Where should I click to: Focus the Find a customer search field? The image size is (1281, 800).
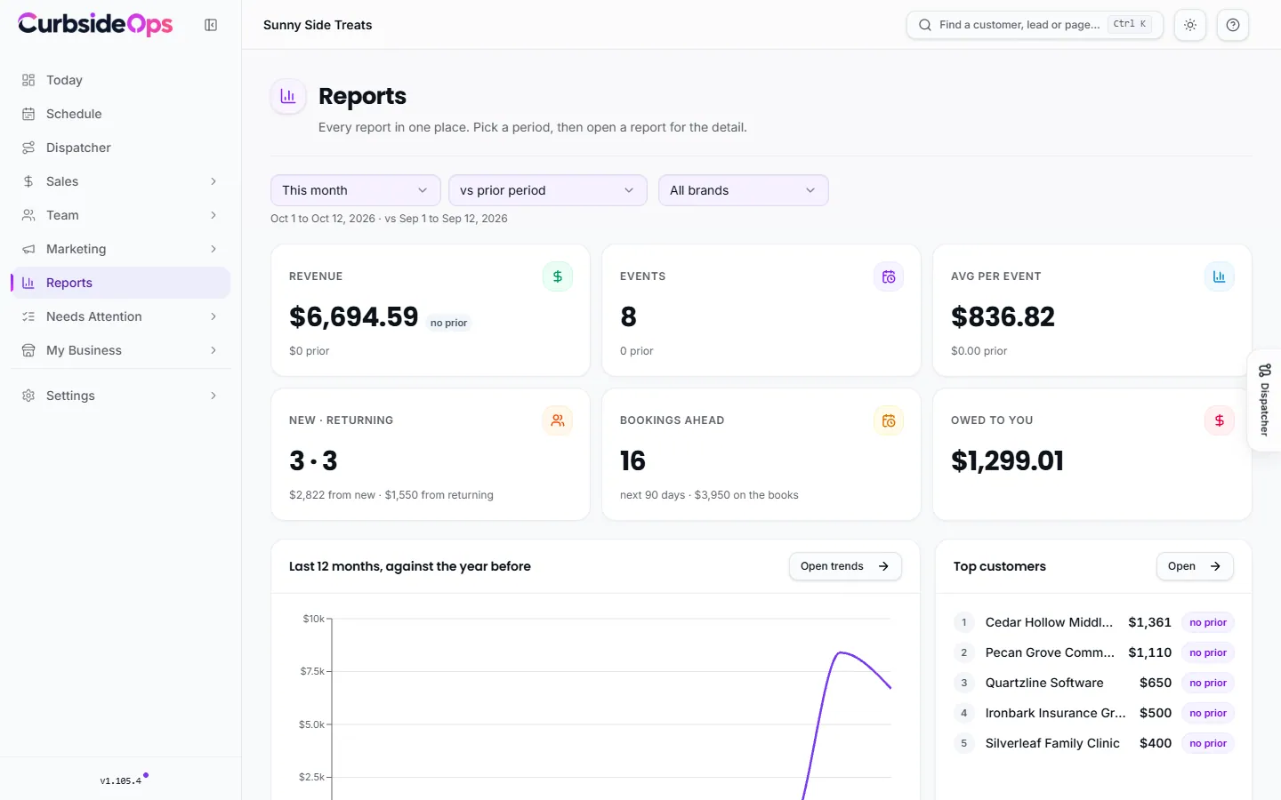(1035, 25)
